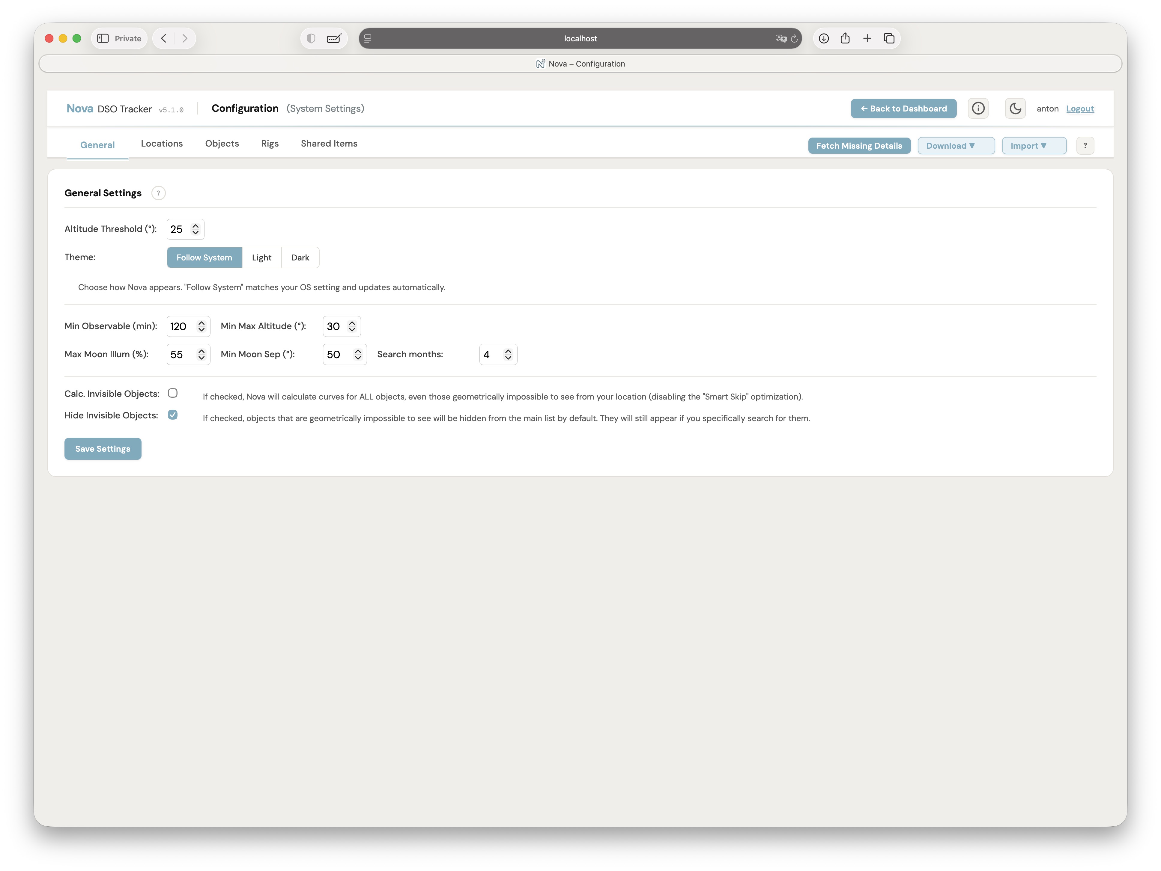The image size is (1161, 871).
Task: Expand the Import dropdown
Action: pos(1034,146)
